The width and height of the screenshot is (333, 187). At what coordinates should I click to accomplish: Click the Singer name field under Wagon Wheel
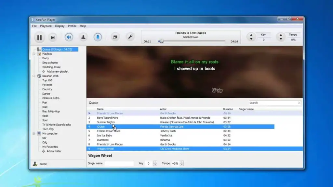click(119, 163)
